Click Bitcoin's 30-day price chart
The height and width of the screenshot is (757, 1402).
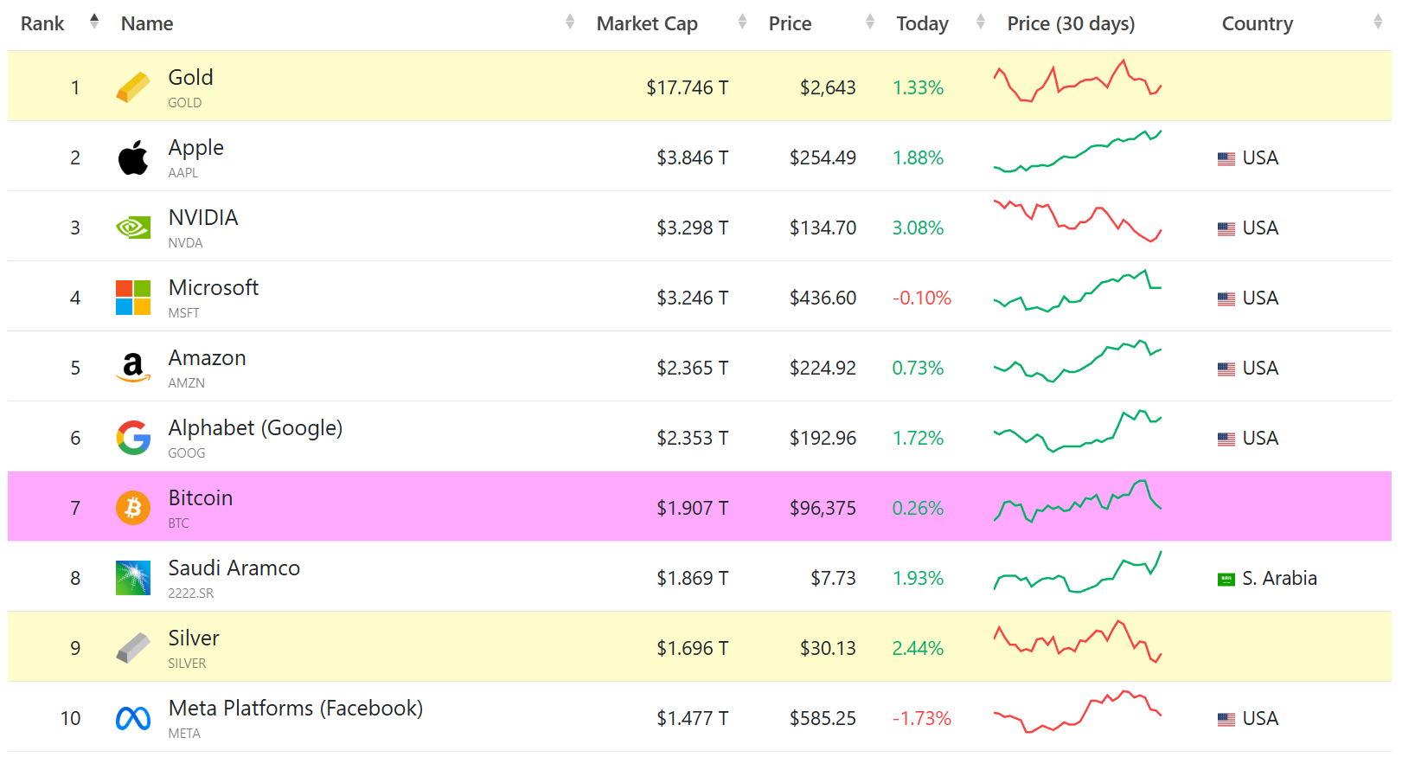pyautogui.click(x=1078, y=501)
